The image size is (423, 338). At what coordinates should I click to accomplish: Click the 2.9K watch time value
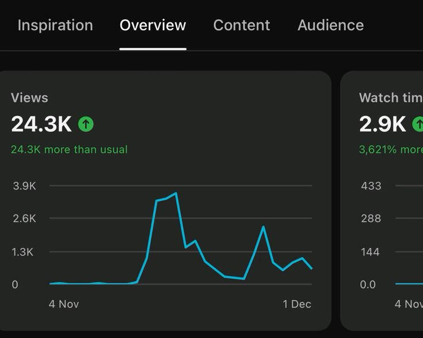382,124
